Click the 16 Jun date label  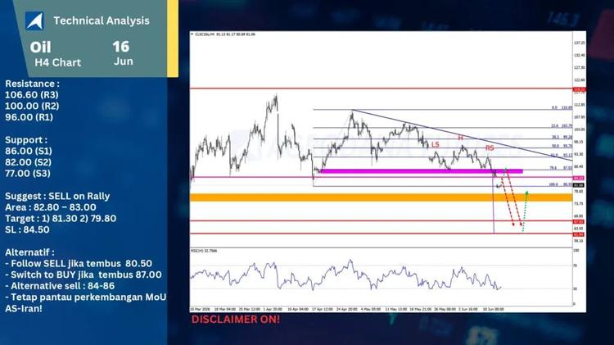point(123,52)
